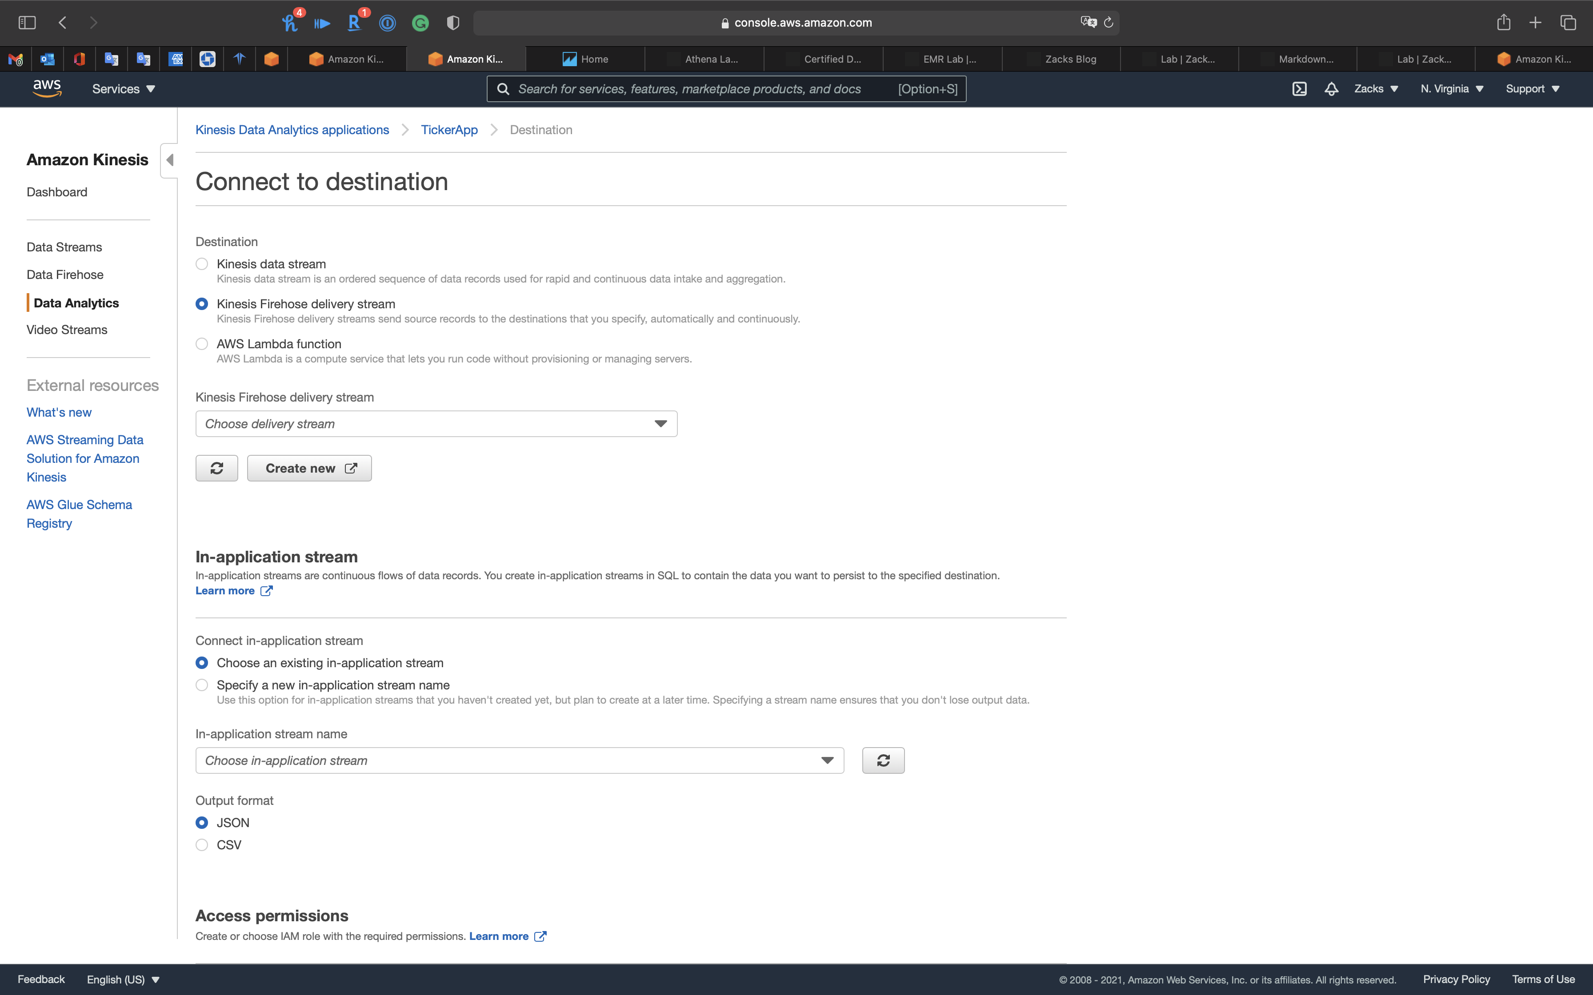Choose CSV output format
The image size is (1593, 995).
click(x=202, y=845)
